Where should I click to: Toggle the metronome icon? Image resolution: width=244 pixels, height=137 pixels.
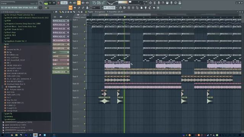coord(71,3)
